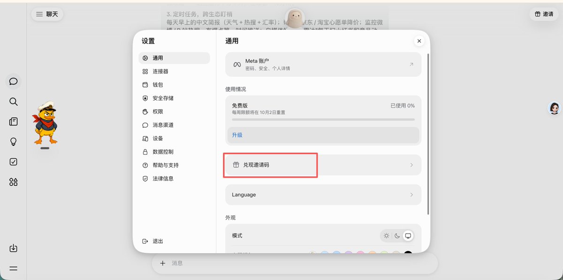Click the 免费版 plan label
The width and height of the screenshot is (563, 280).
click(x=240, y=106)
